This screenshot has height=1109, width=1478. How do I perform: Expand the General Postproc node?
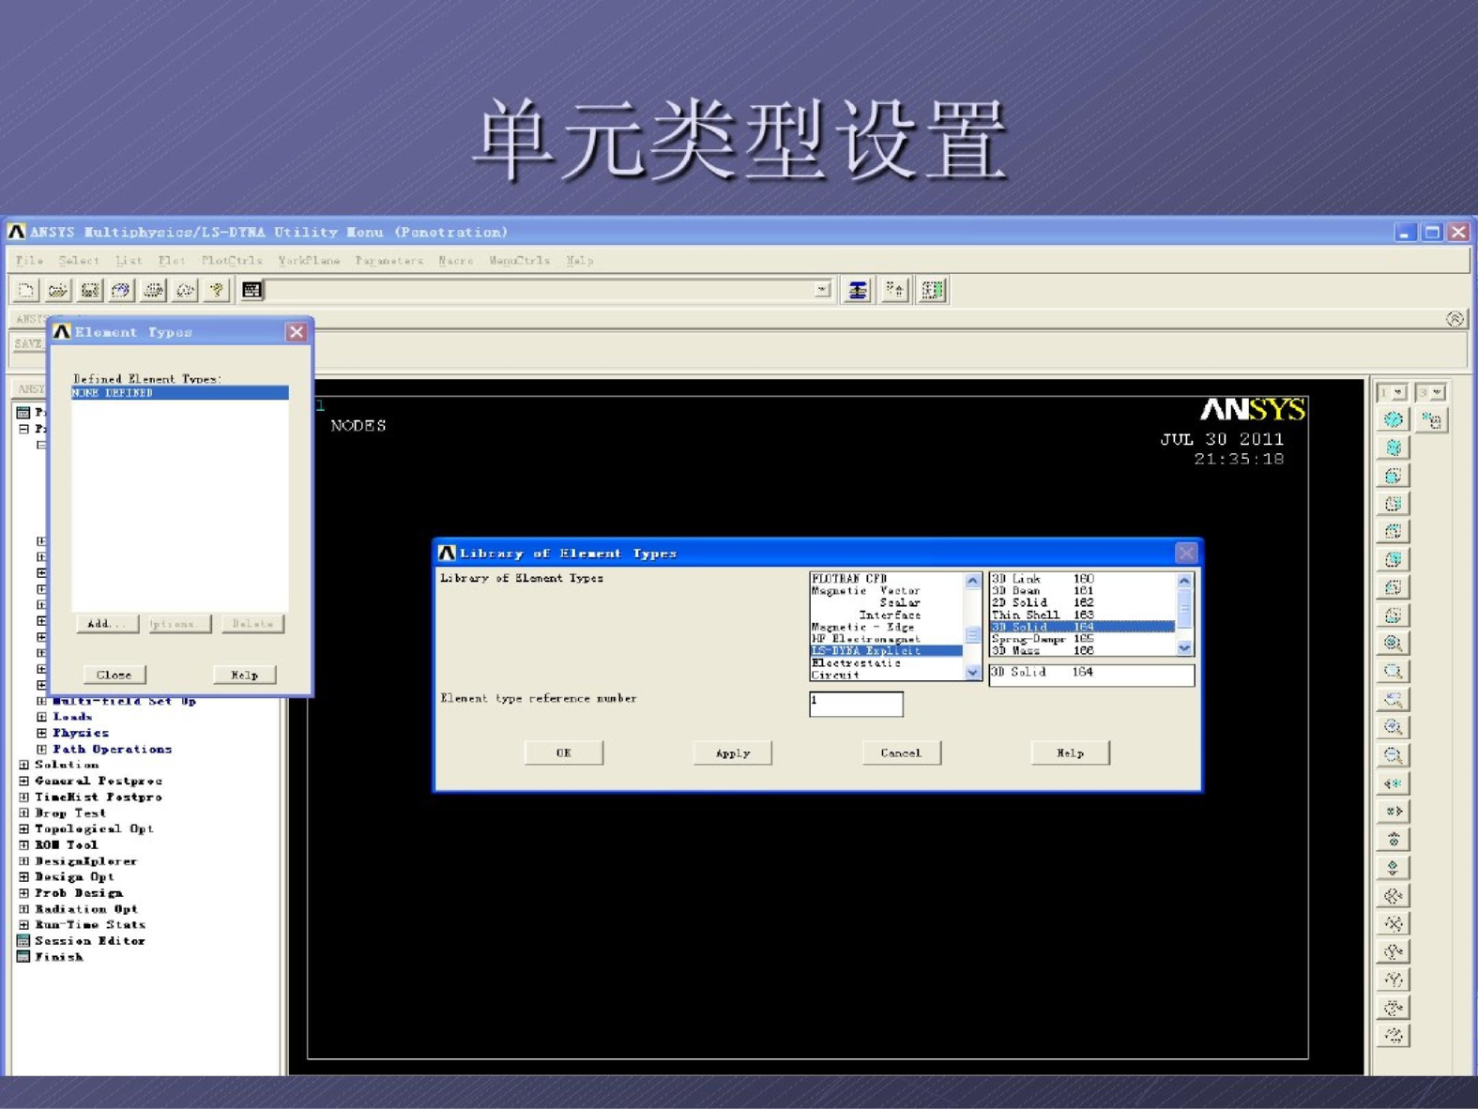coord(24,781)
